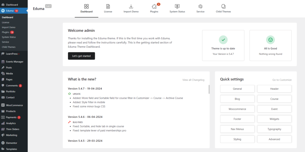
Task: Click the Pages icon in sidebar
Action: click(3, 80)
